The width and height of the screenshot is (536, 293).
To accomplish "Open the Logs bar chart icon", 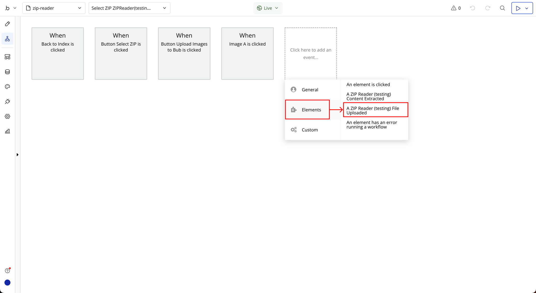I will pyautogui.click(x=7, y=131).
